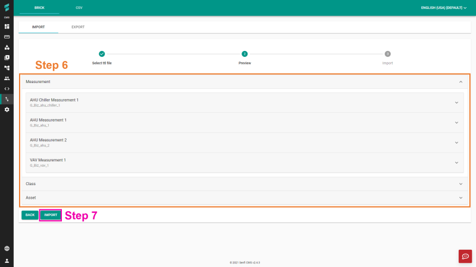Click 'G_Biz_vav_1' identifier text
Image resolution: width=476 pixels, height=267 pixels.
tap(39, 166)
